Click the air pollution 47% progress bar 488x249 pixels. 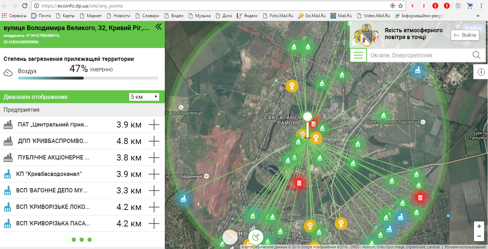coord(88,78)
